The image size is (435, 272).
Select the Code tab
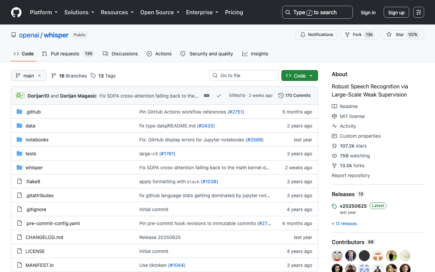click(24, 54)
